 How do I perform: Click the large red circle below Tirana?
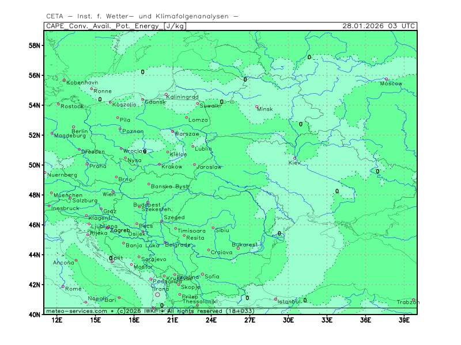coord(157,294)
